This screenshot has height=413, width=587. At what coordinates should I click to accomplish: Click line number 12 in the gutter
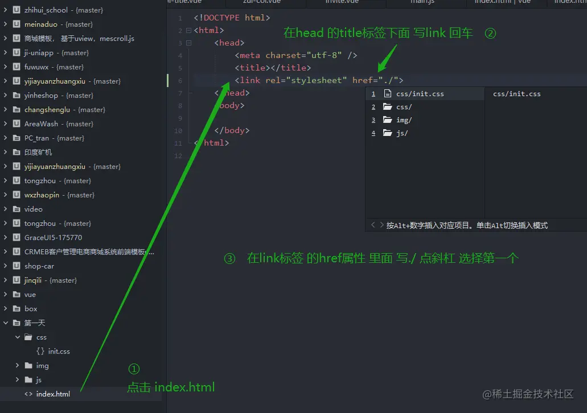[178, 156]
